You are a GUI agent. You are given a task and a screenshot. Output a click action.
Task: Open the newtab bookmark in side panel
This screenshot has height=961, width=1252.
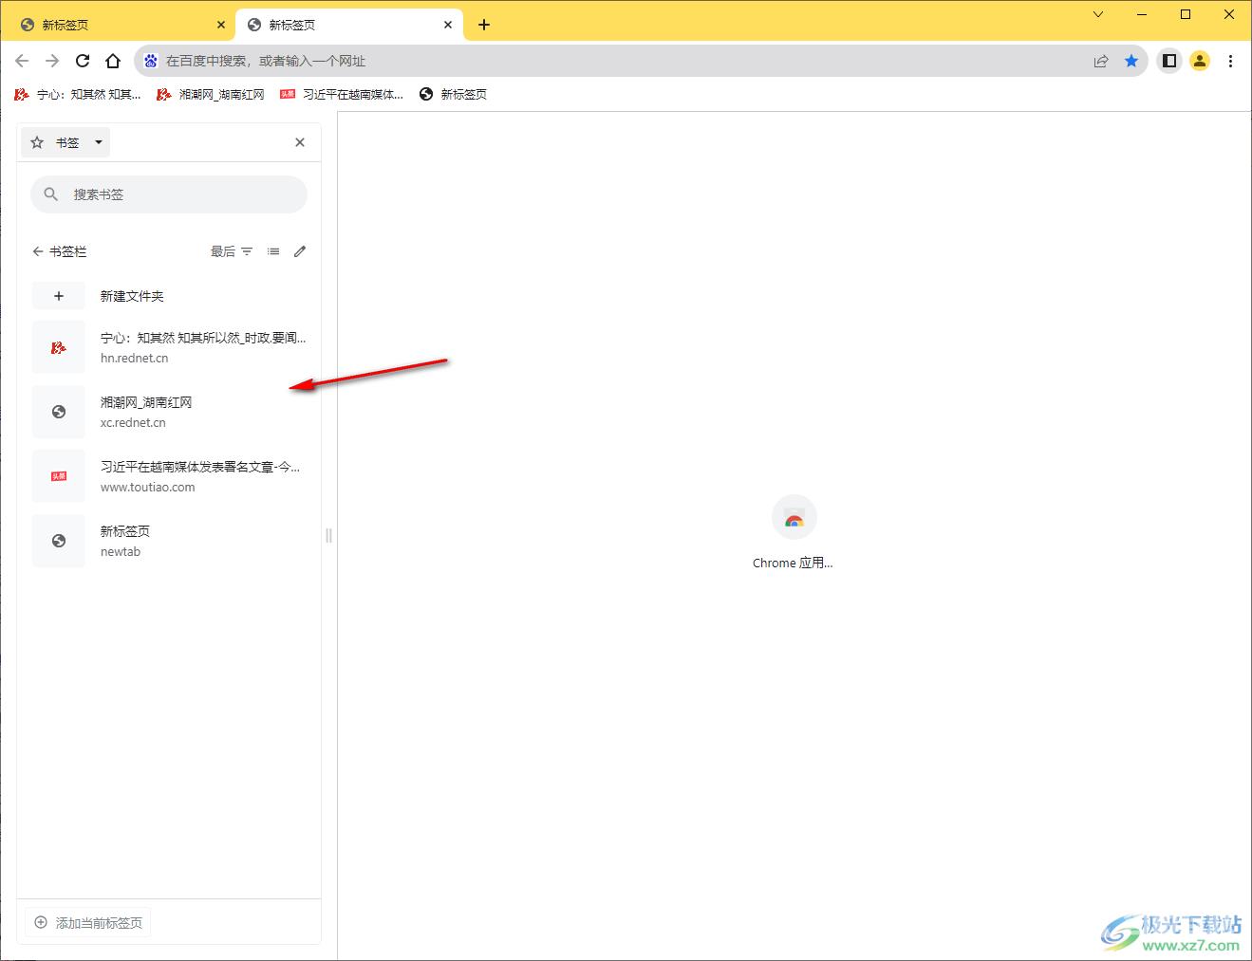pos(169,541)
